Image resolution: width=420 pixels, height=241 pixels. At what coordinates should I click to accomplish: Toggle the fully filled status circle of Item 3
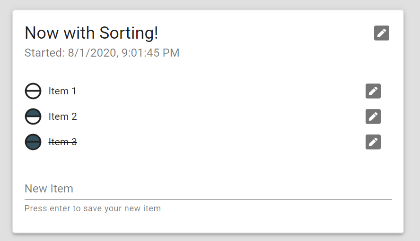tap(33, 142)
